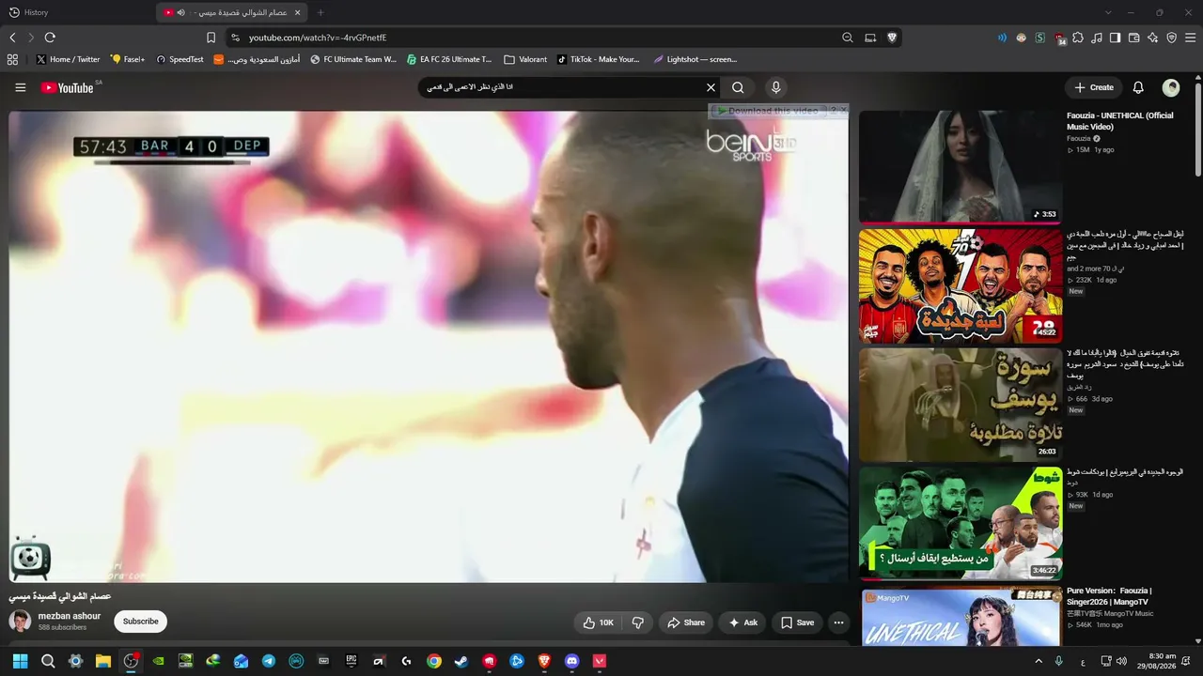Screen dimensions: 1203x676
Task: Open the media control music note icon
Action: tap(1096, 38)
